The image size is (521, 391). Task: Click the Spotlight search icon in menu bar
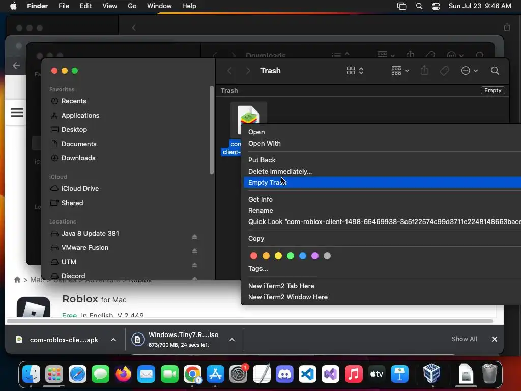419,6
